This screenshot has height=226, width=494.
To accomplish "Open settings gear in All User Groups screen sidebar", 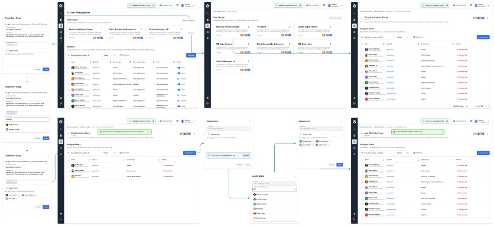I will point(208,98).
